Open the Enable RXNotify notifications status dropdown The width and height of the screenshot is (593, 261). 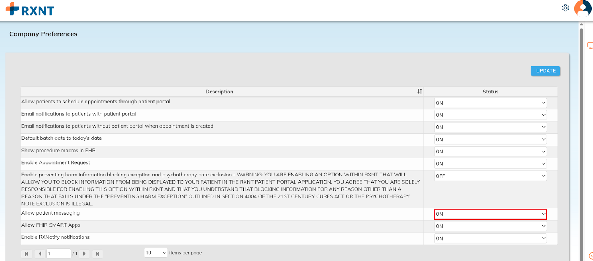[490, 238]
